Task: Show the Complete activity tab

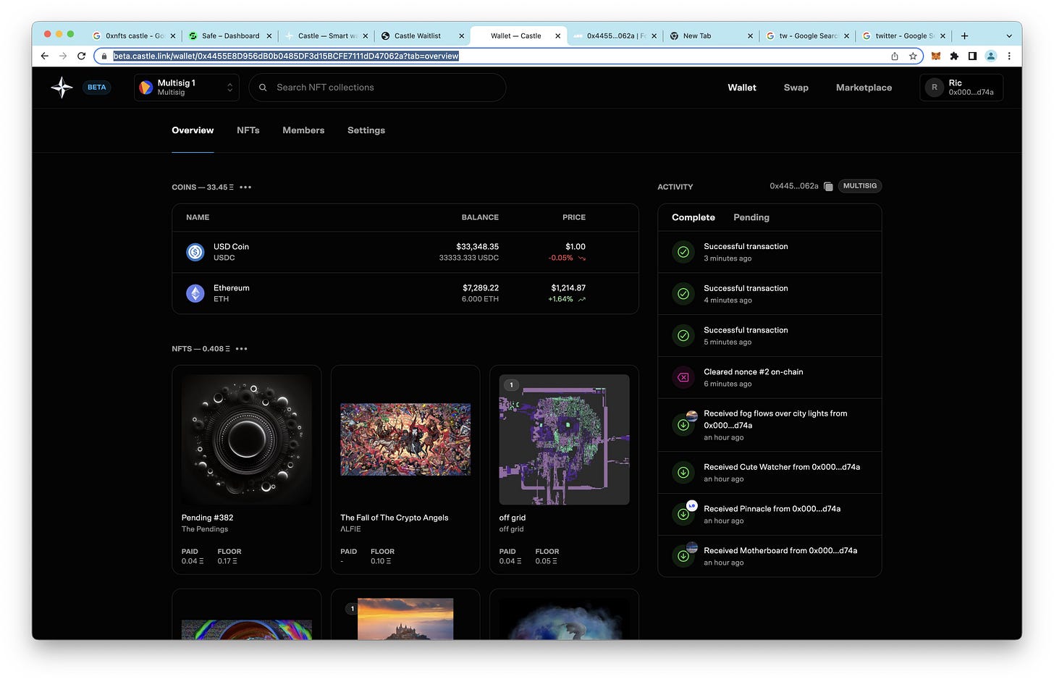Action: [693, 217]
